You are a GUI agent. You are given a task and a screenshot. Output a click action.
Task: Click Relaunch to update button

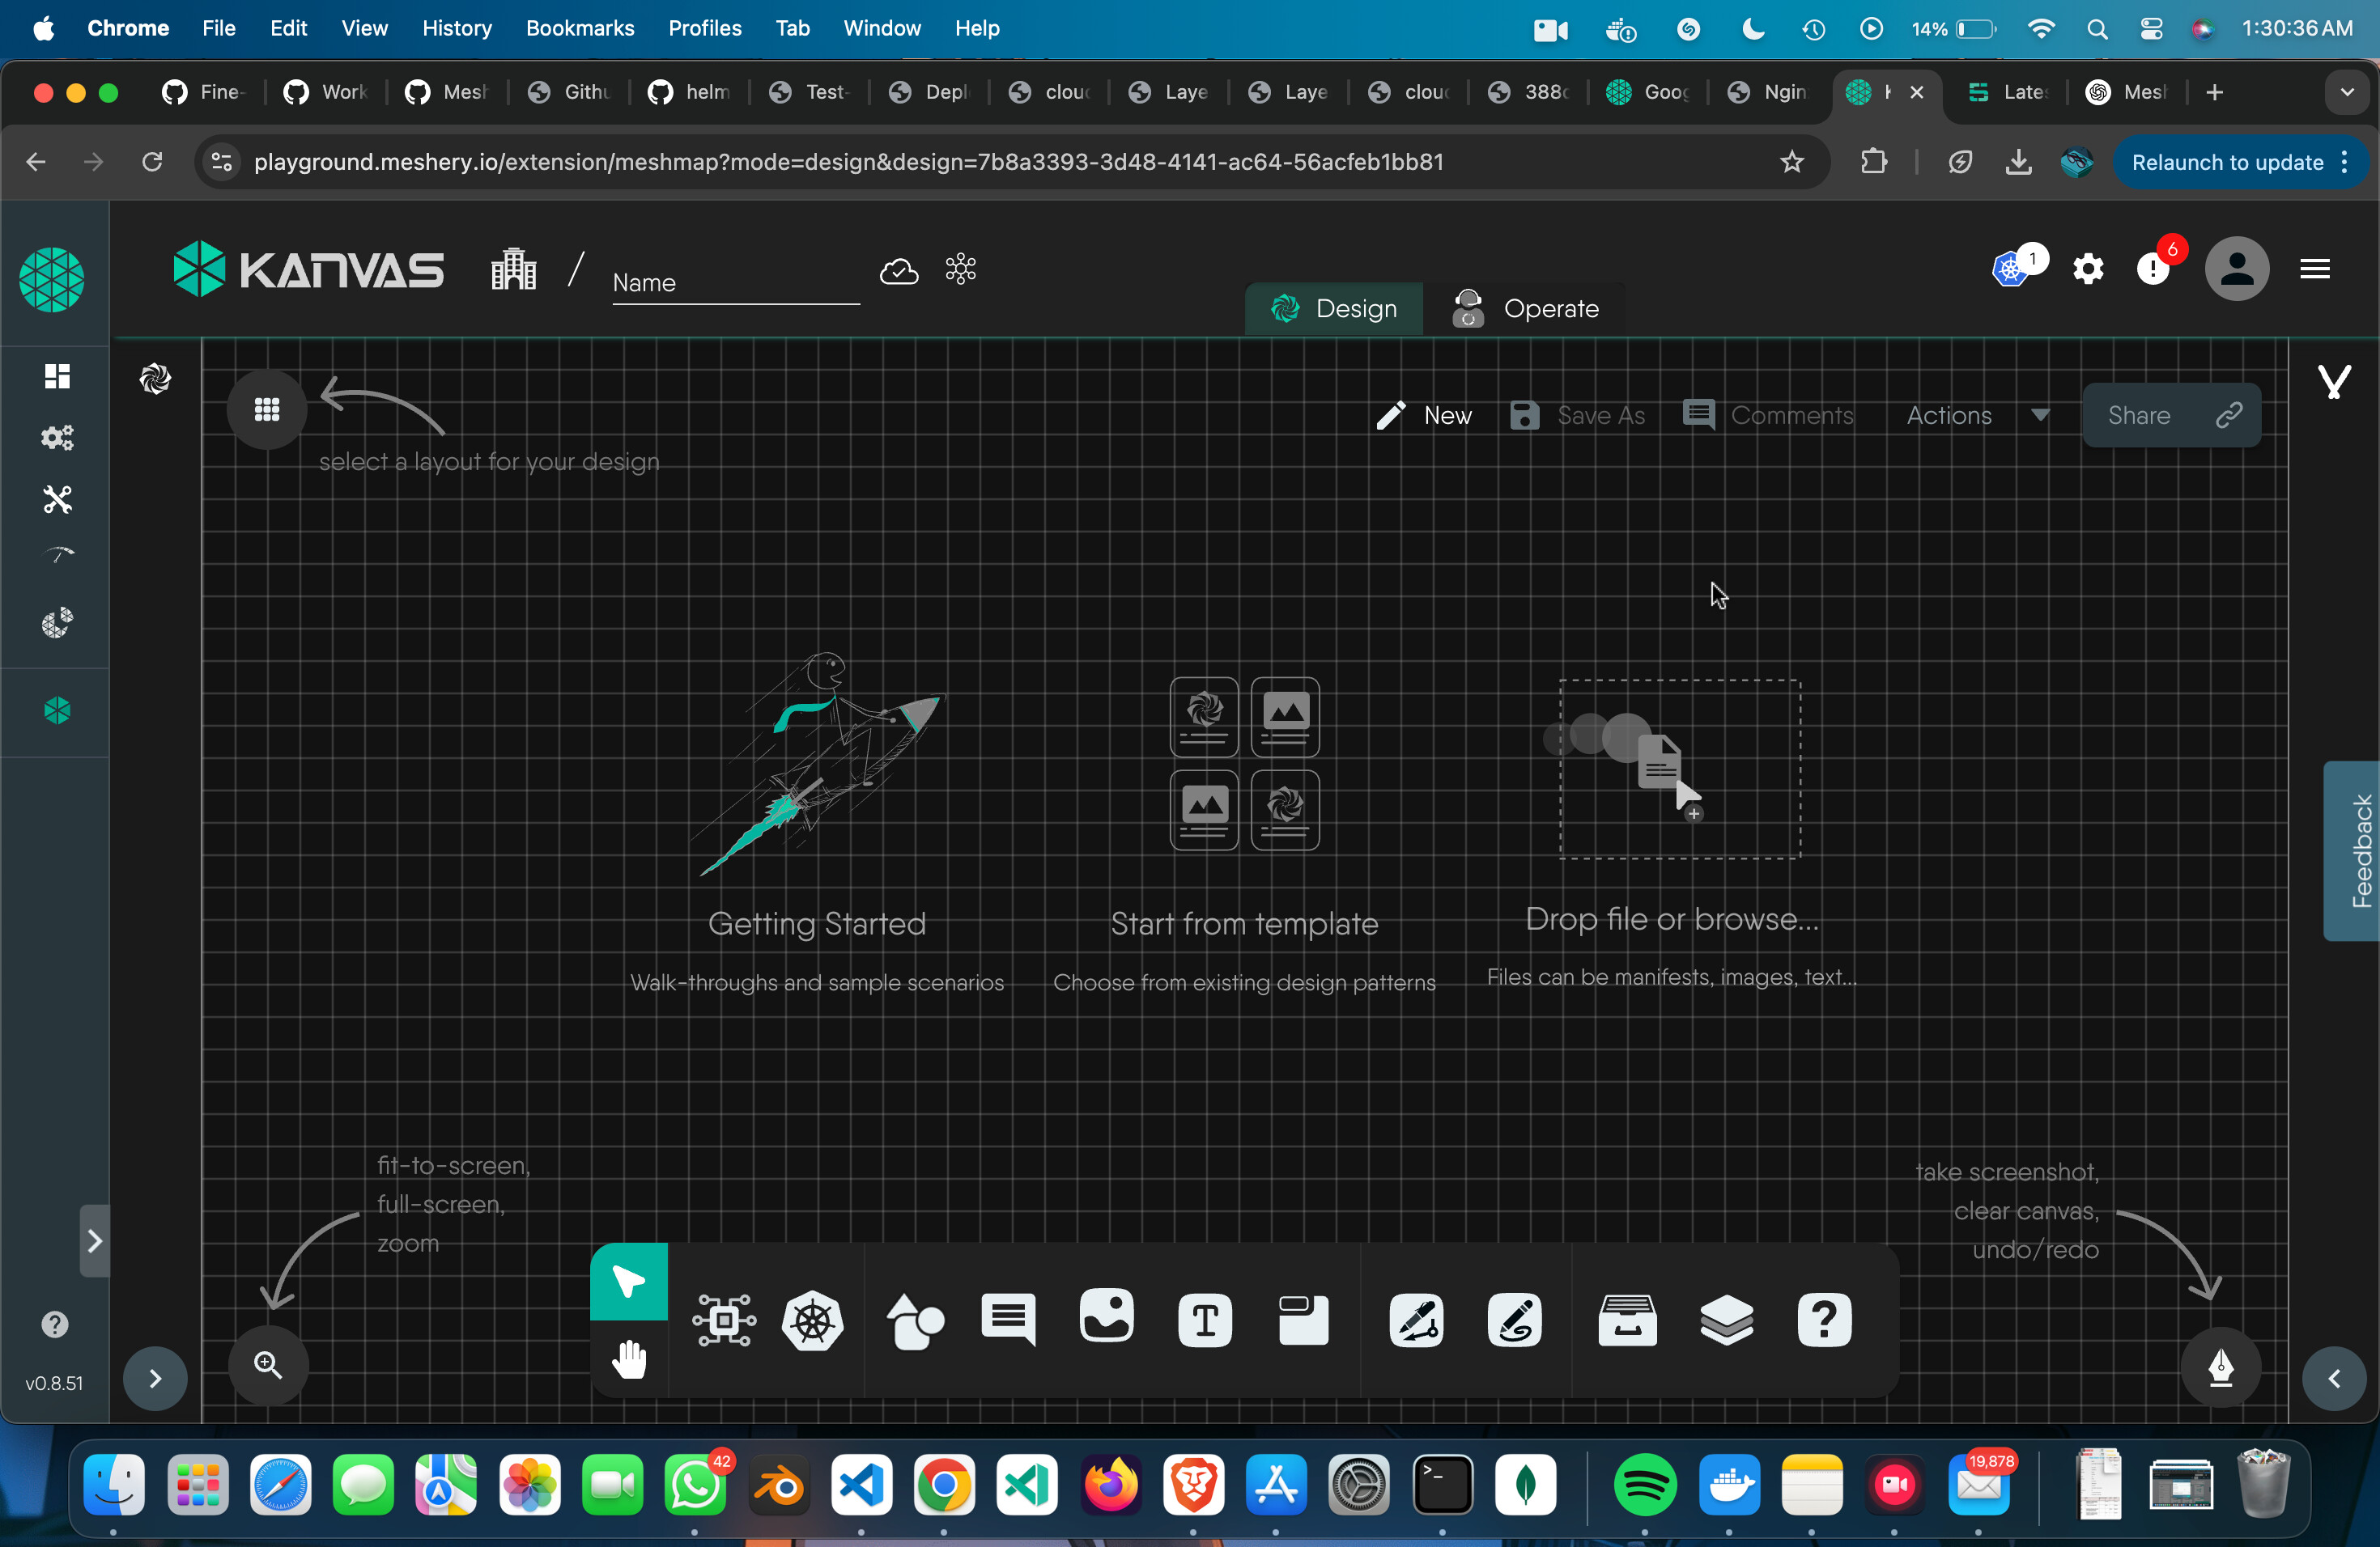coord(2239,162)
